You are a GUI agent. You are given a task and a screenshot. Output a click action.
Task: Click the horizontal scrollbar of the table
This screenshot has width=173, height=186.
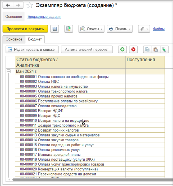79,180
